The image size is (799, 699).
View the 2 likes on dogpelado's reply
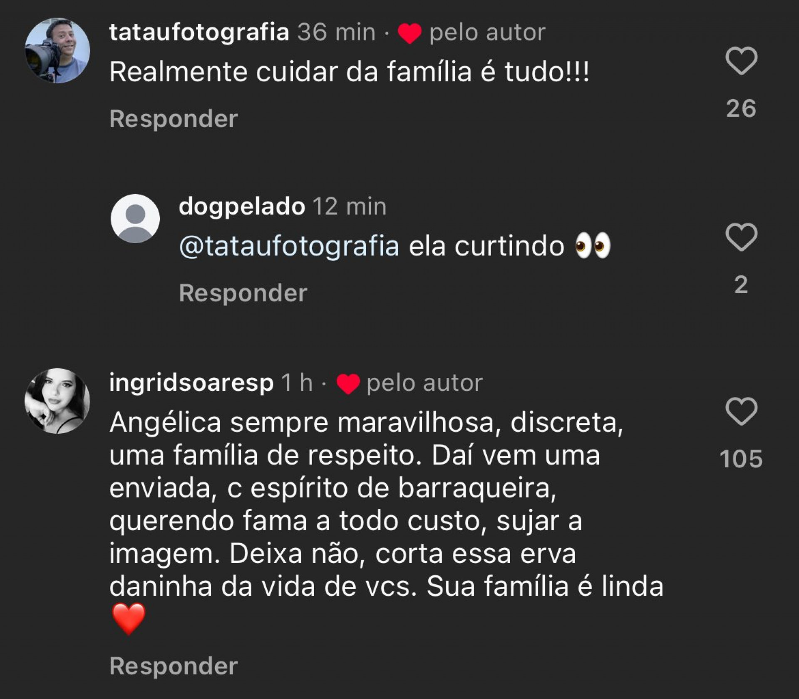(741, 285)
